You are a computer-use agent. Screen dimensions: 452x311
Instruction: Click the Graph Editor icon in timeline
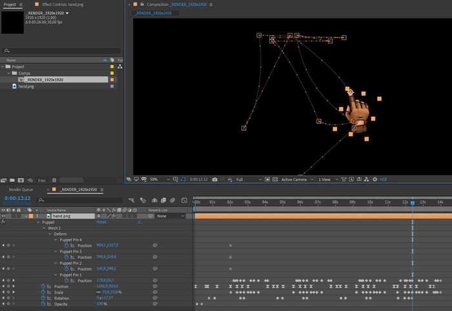[x=183, y=200]
